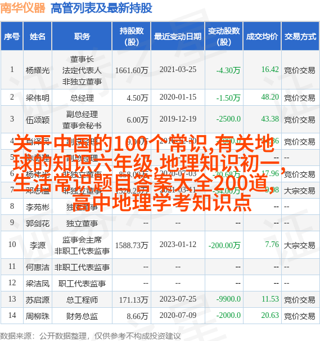Click the name 何惠洁
This screenshot has height=341, width=320.
(38, 267)
